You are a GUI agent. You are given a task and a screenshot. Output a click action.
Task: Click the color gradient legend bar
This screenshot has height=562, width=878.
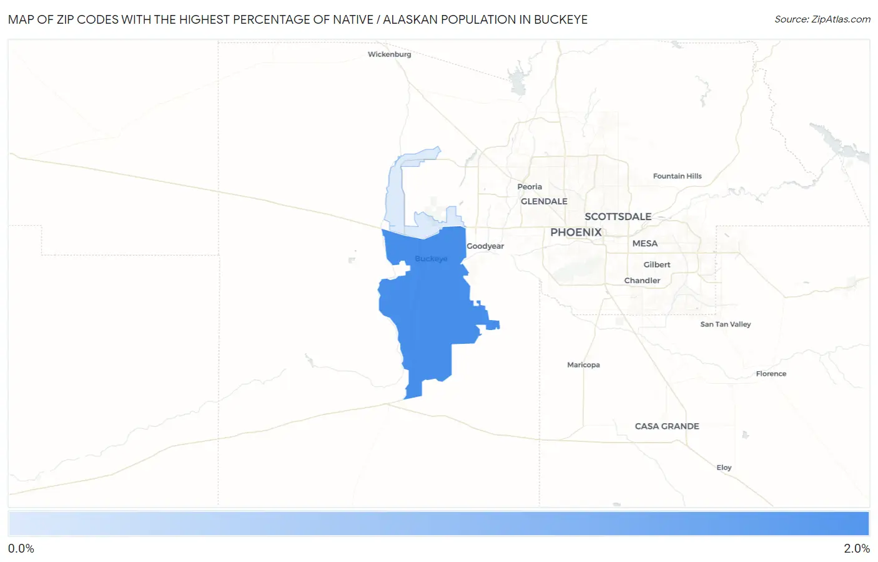click(x=439, y=524)
